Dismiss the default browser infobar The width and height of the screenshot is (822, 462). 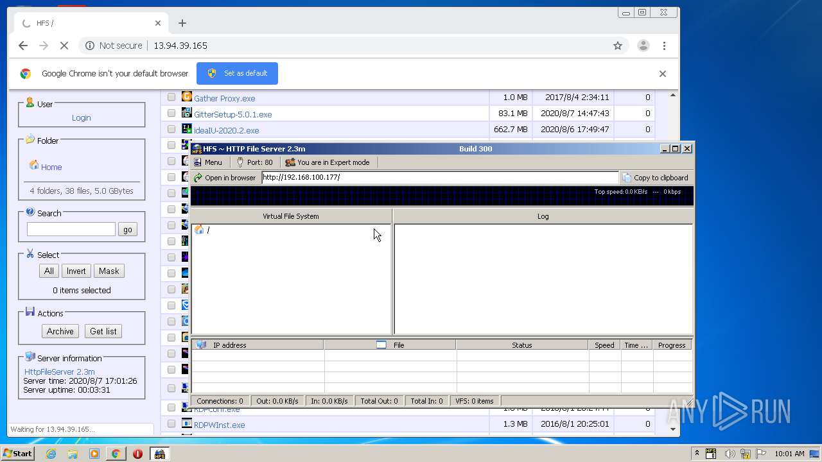(663, 74)
